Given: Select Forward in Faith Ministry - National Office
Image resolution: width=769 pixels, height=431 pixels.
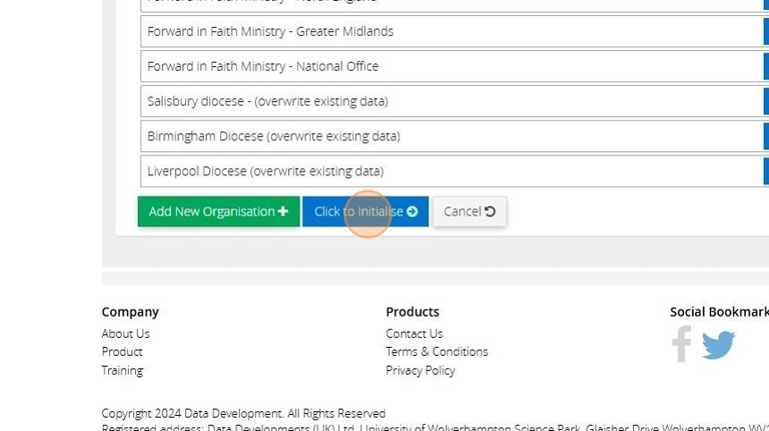Looking at the screenshot, I should [x=454, y=66].
